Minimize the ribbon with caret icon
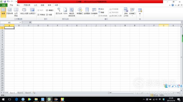The width and height of the screenshot is (183, 102). (170, 5)
